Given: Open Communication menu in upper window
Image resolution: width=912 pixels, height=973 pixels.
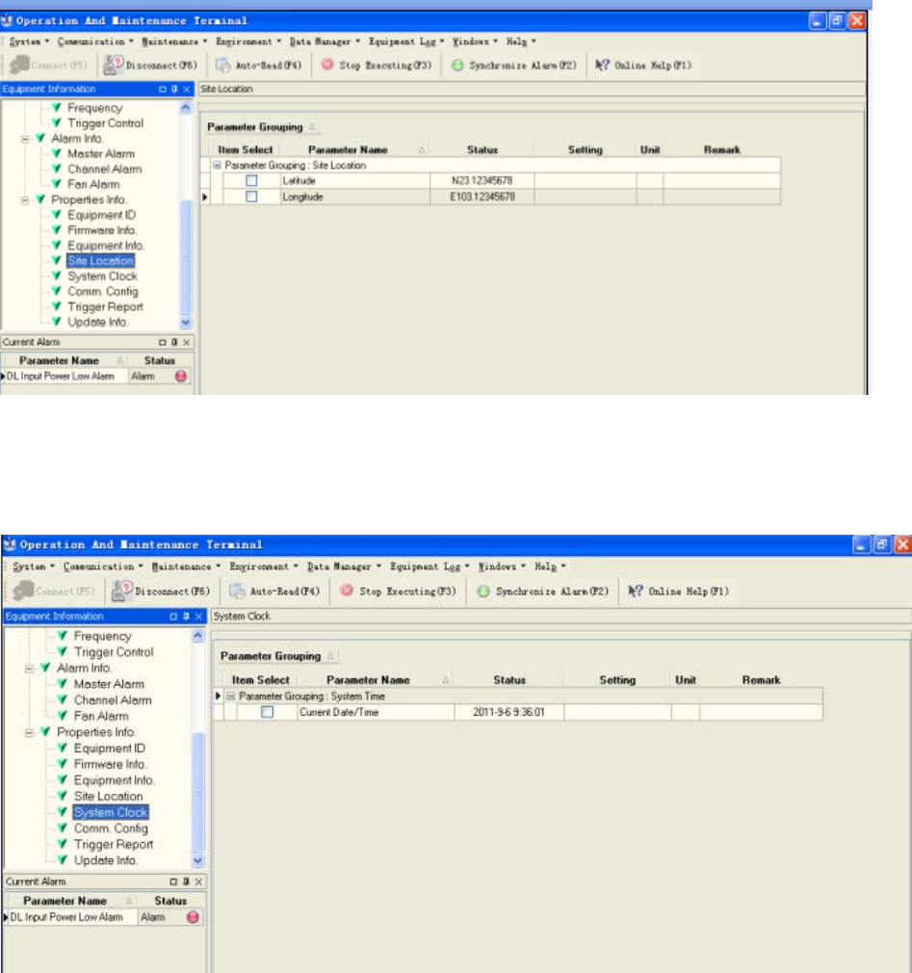Looking at the screenshot, I should [95, 41].
